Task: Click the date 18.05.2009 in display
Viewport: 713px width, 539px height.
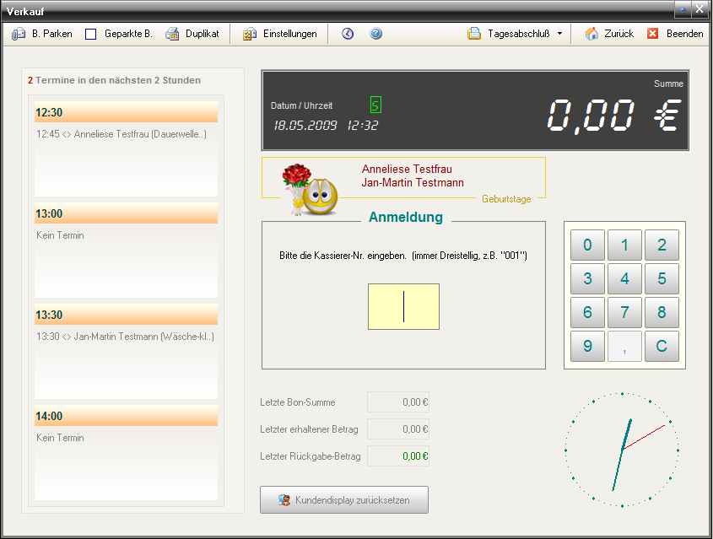Action: tap(305, 126)
